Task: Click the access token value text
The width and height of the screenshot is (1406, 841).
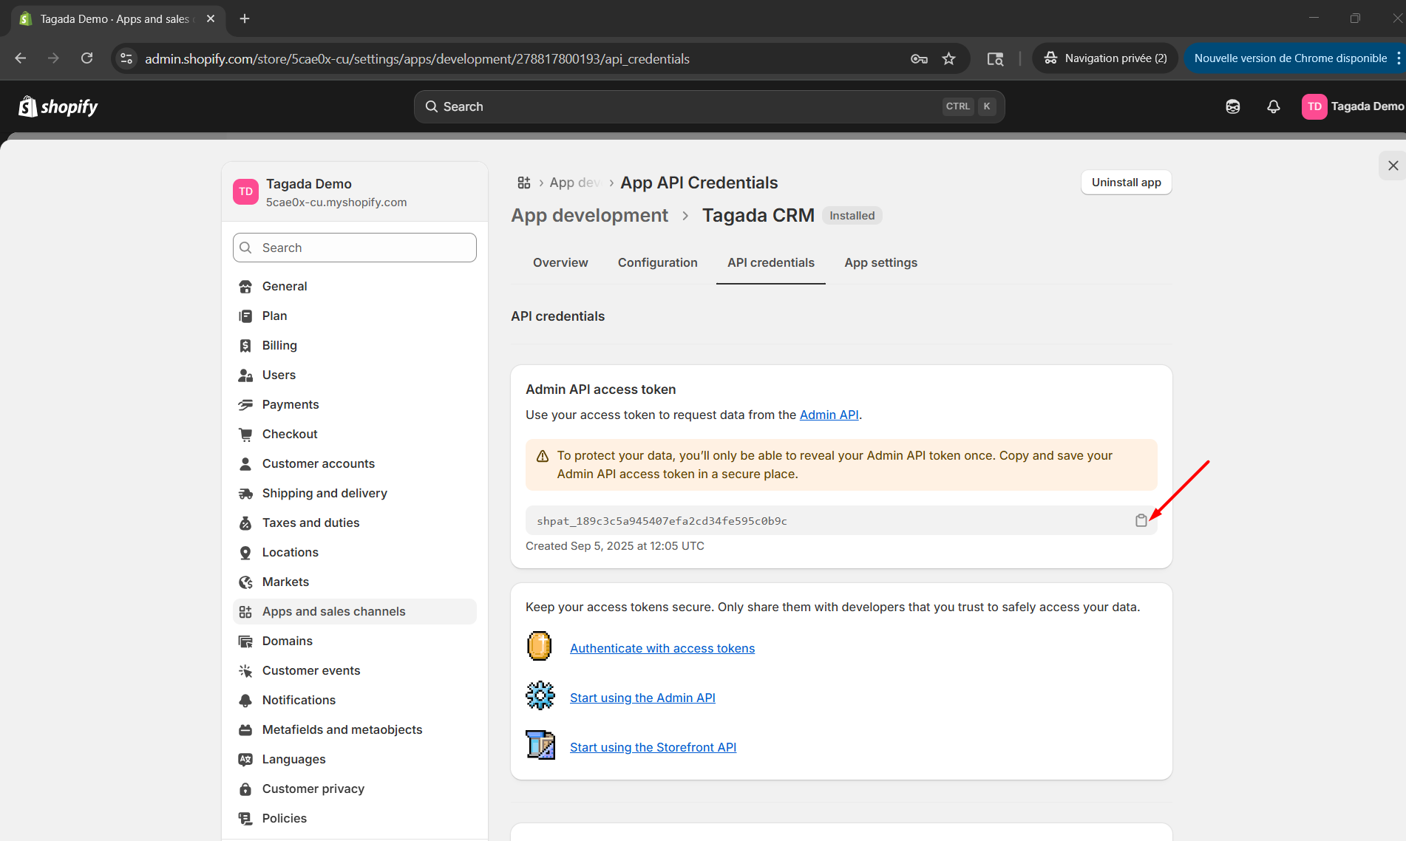Action: tap(662, 521)
